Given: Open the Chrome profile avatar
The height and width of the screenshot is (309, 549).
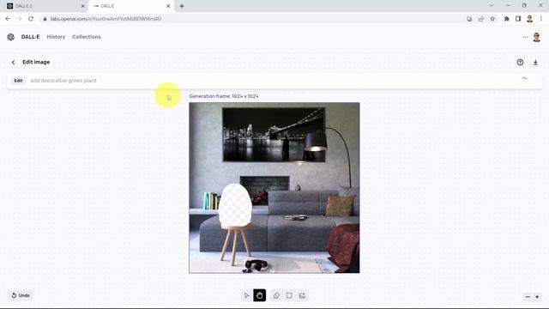Looking at the screenshot, I should click(530, 19).
